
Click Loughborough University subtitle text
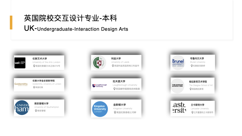(x=125, y=85)
